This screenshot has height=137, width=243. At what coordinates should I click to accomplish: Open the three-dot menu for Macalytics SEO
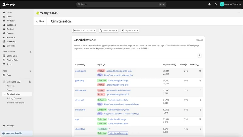[x=239, y=13]
